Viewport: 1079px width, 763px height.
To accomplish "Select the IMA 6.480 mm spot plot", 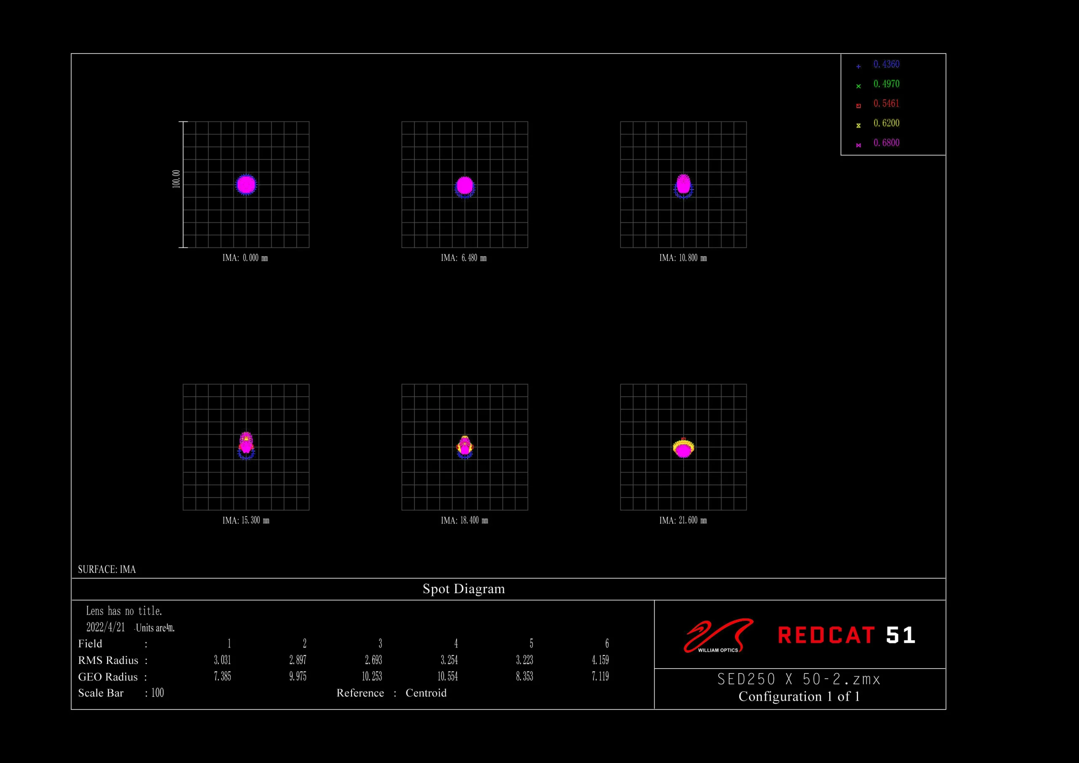I will coord(464,184).
